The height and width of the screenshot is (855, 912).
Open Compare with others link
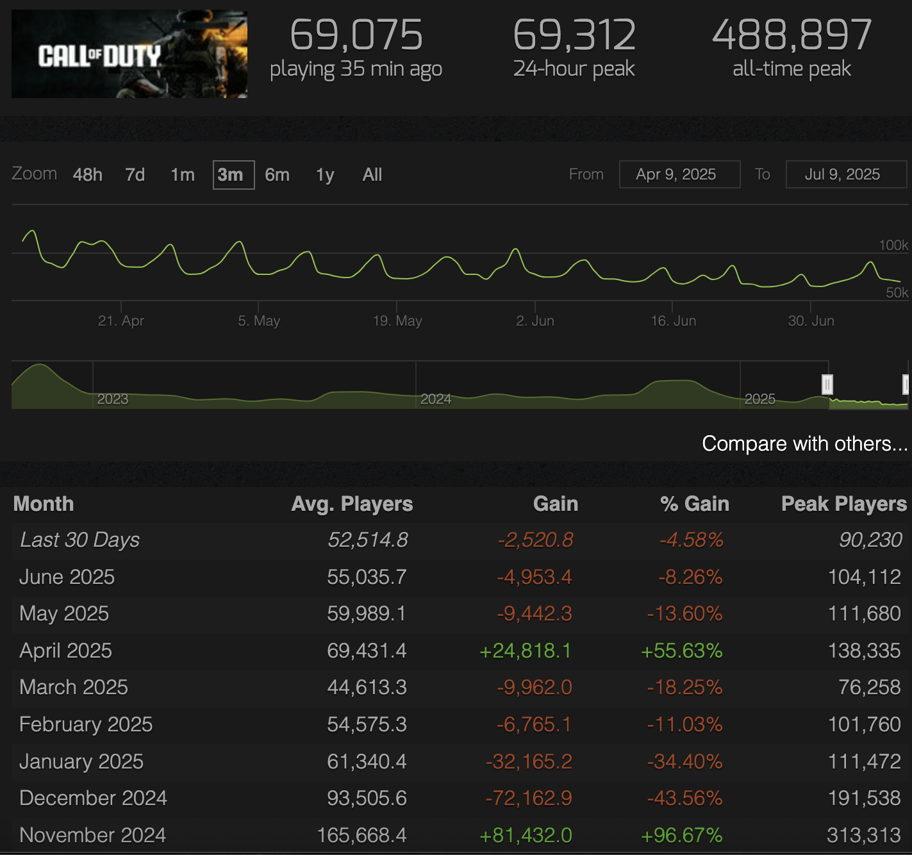point(805,444)
